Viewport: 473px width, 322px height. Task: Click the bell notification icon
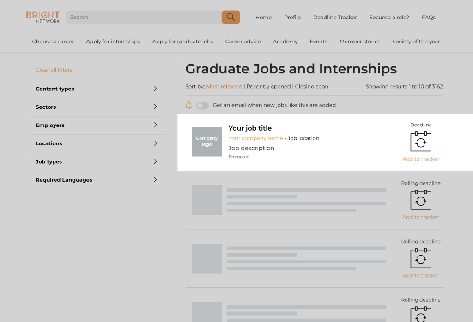(x=188, y=105)
